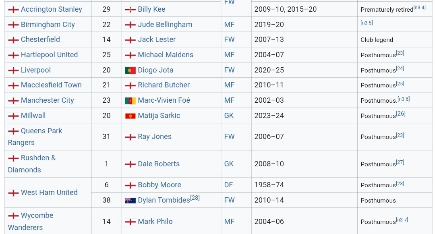The width and height of the screenshot is (435, 234).
Task: Open the Manchester City link
Action: [x=47, y=100]
